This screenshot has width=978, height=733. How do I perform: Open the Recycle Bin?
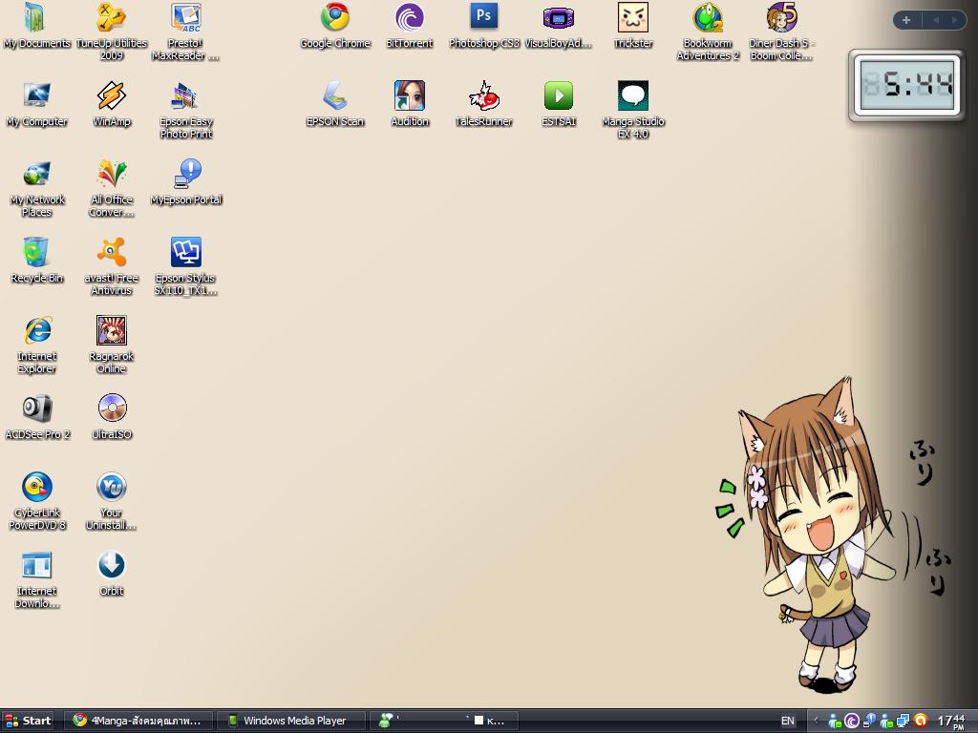(x=36, y=261)
